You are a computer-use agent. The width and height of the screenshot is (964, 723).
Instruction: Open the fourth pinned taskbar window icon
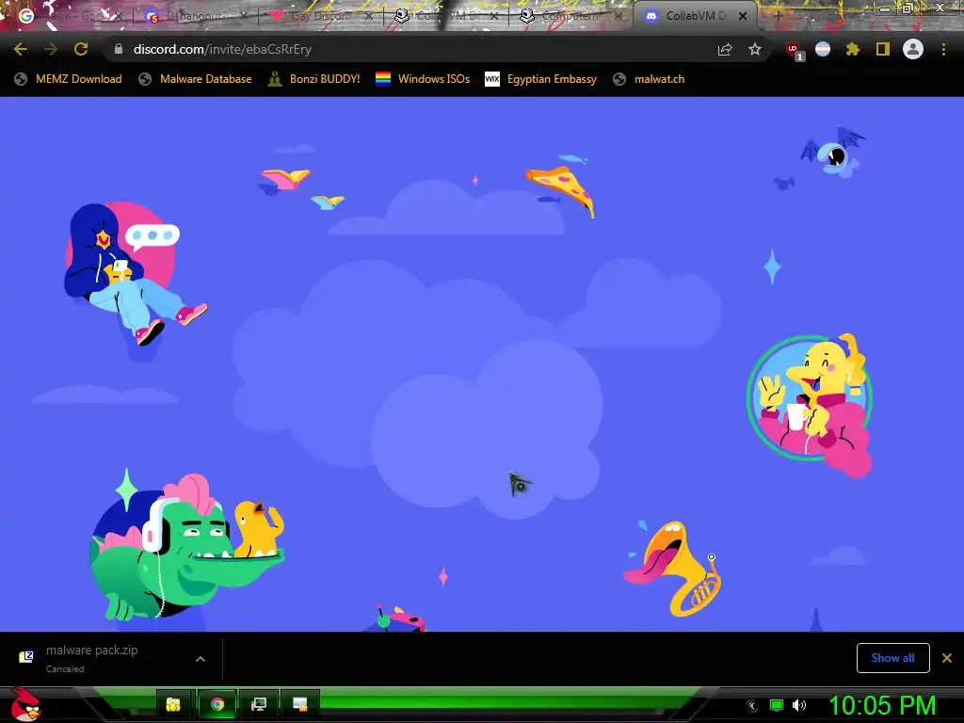300,704
